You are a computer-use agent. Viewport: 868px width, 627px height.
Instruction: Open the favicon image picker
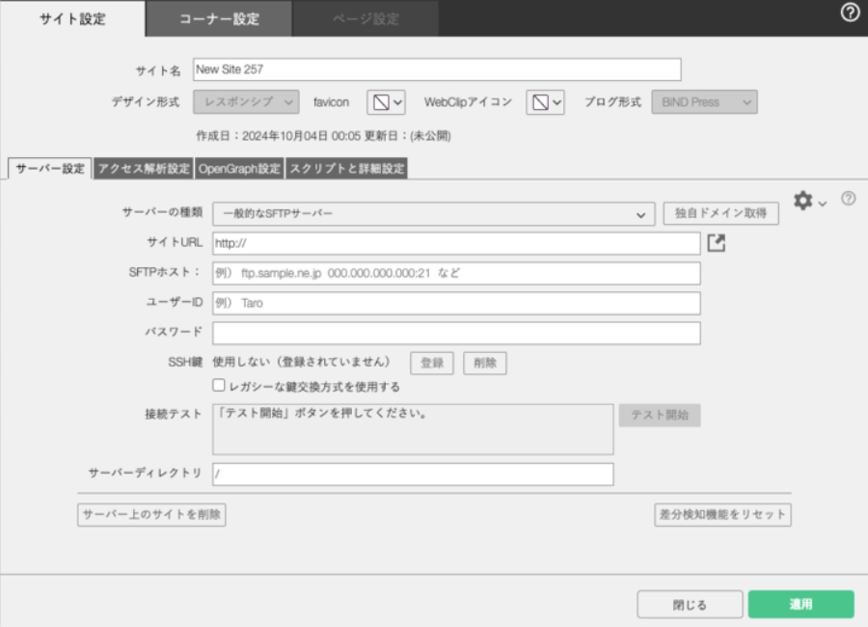386,102
